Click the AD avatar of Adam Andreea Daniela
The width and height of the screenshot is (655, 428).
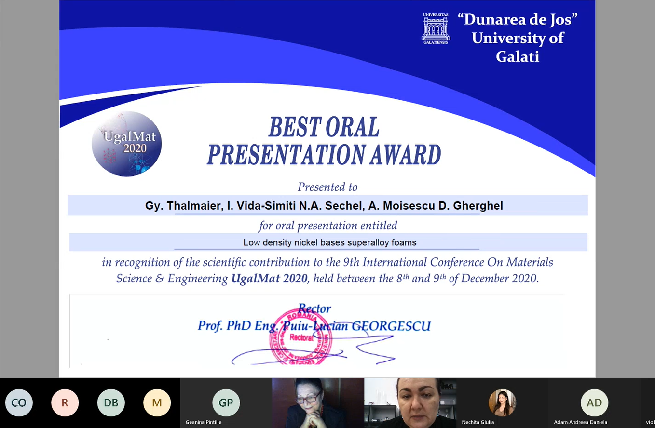point(594,402)
